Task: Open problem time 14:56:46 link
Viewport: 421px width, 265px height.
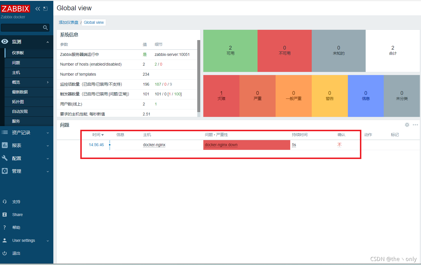Action: [96, 145]
